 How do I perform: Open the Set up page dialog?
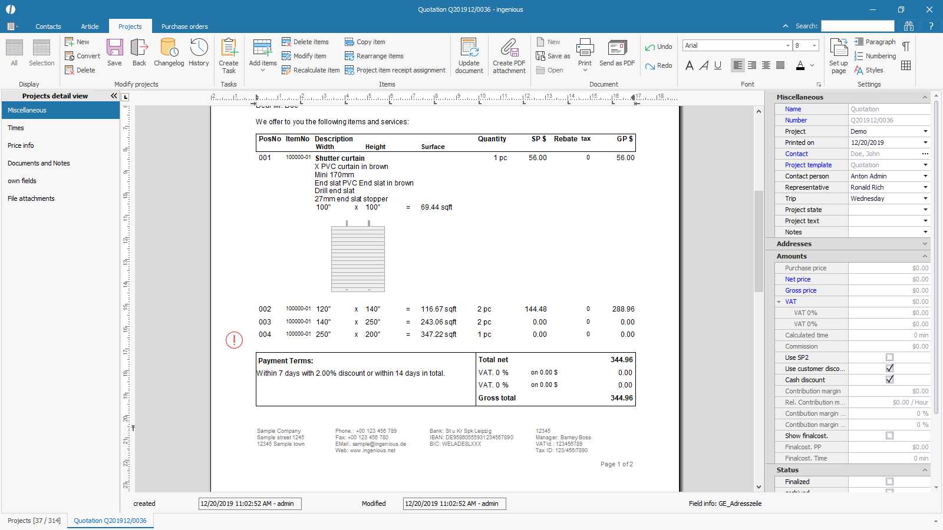click(838, 56)
